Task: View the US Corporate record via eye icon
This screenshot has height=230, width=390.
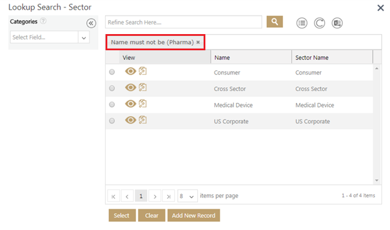Action: (x=130, y=120)
